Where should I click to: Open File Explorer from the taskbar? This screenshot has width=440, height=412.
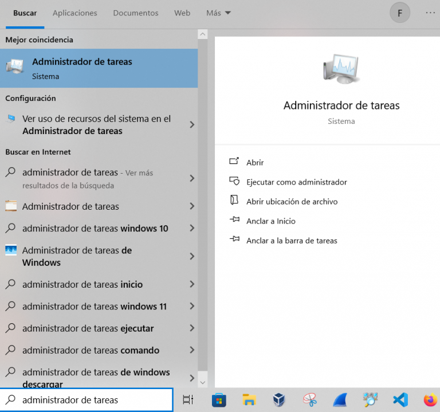(249, 400)
